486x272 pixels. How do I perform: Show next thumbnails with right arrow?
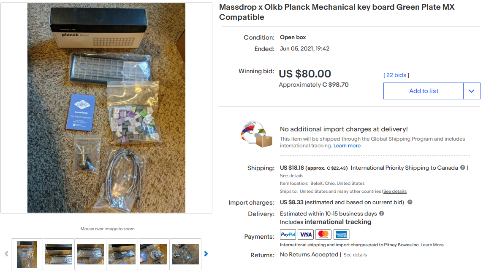(206, 254)
